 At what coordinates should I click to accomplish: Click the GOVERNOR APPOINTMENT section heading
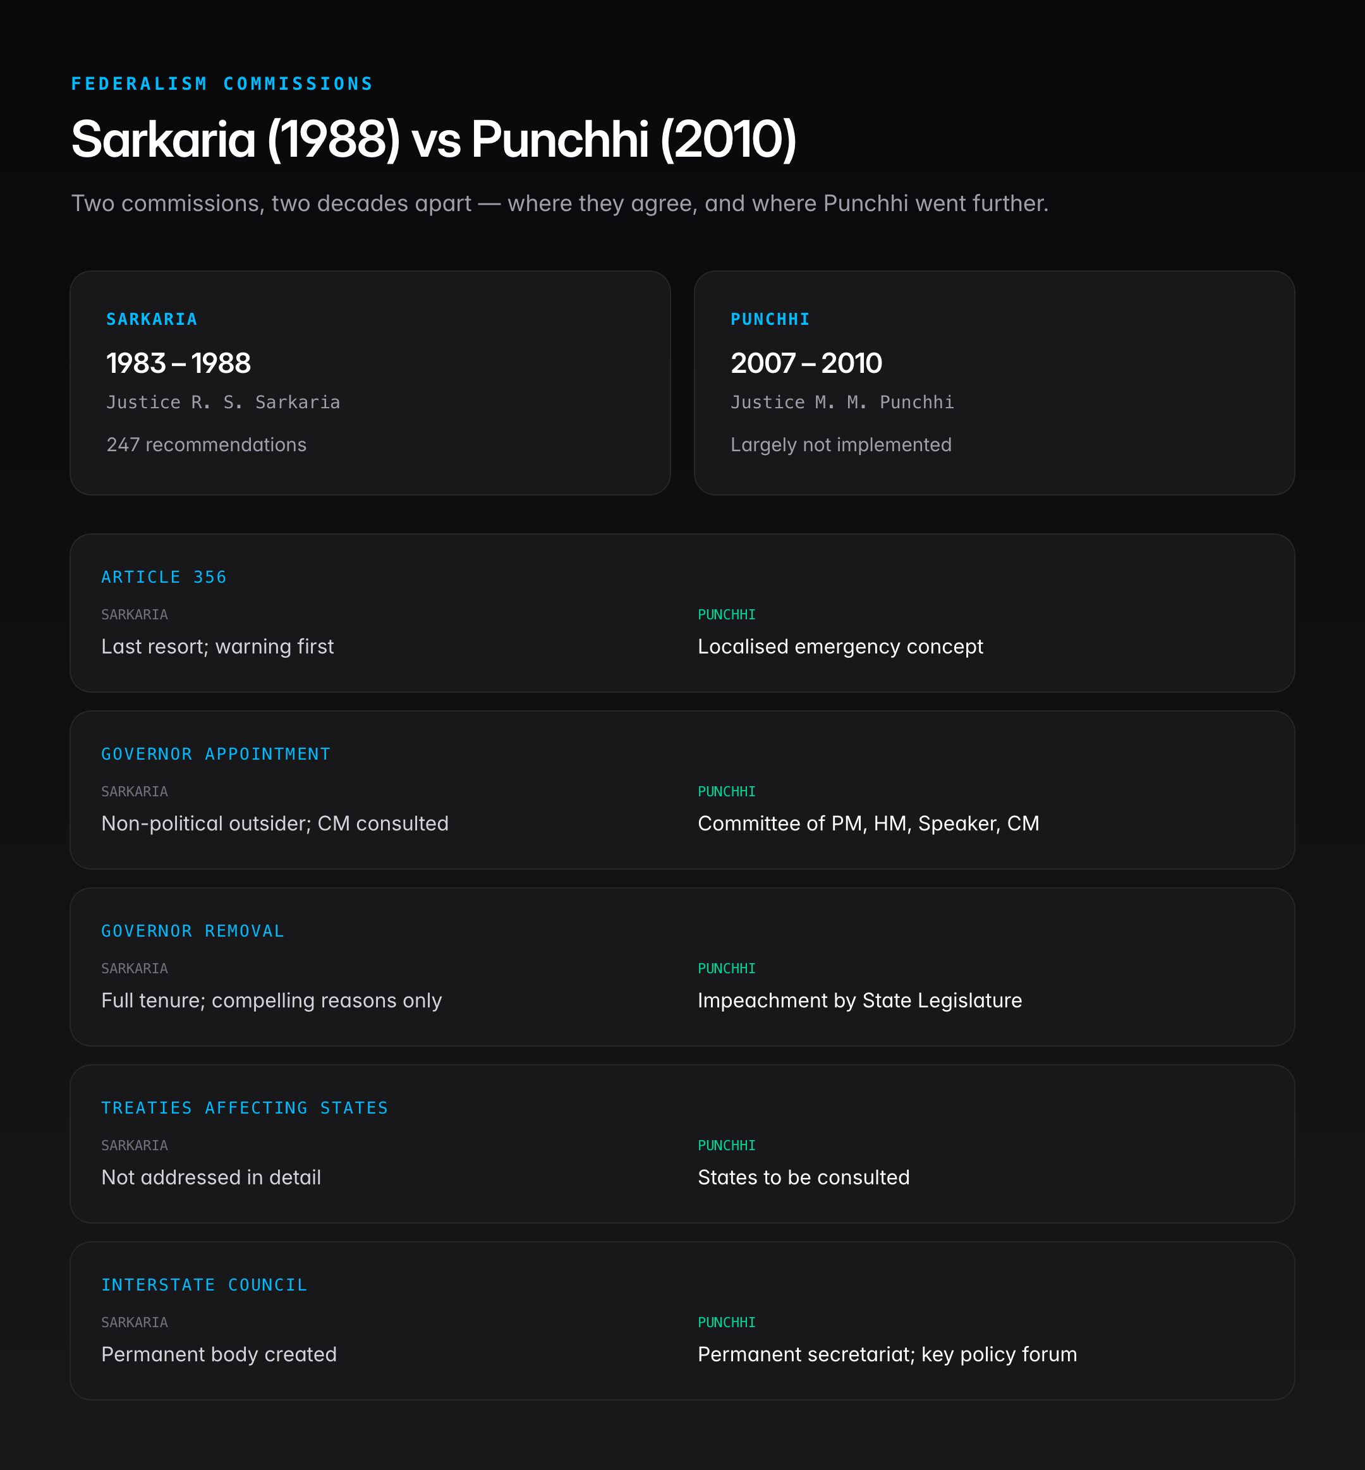215,754
